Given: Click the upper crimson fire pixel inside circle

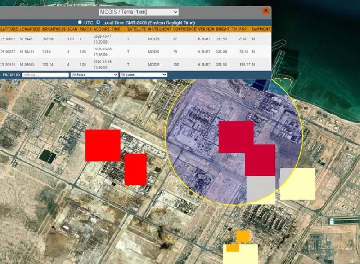Looking at the screenshot, I should coord(236,136).
